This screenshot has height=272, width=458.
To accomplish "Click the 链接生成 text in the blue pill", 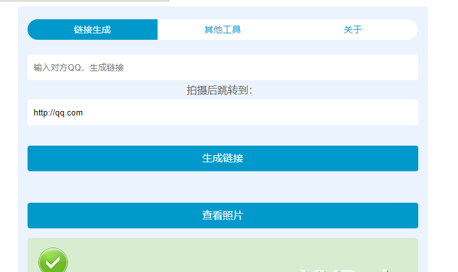I will point(92,30).
